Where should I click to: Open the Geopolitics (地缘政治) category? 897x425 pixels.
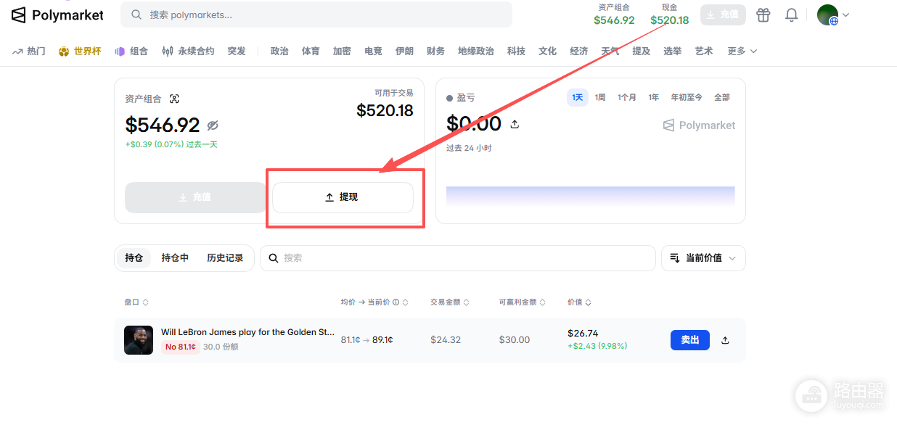[x=475, y=51]
